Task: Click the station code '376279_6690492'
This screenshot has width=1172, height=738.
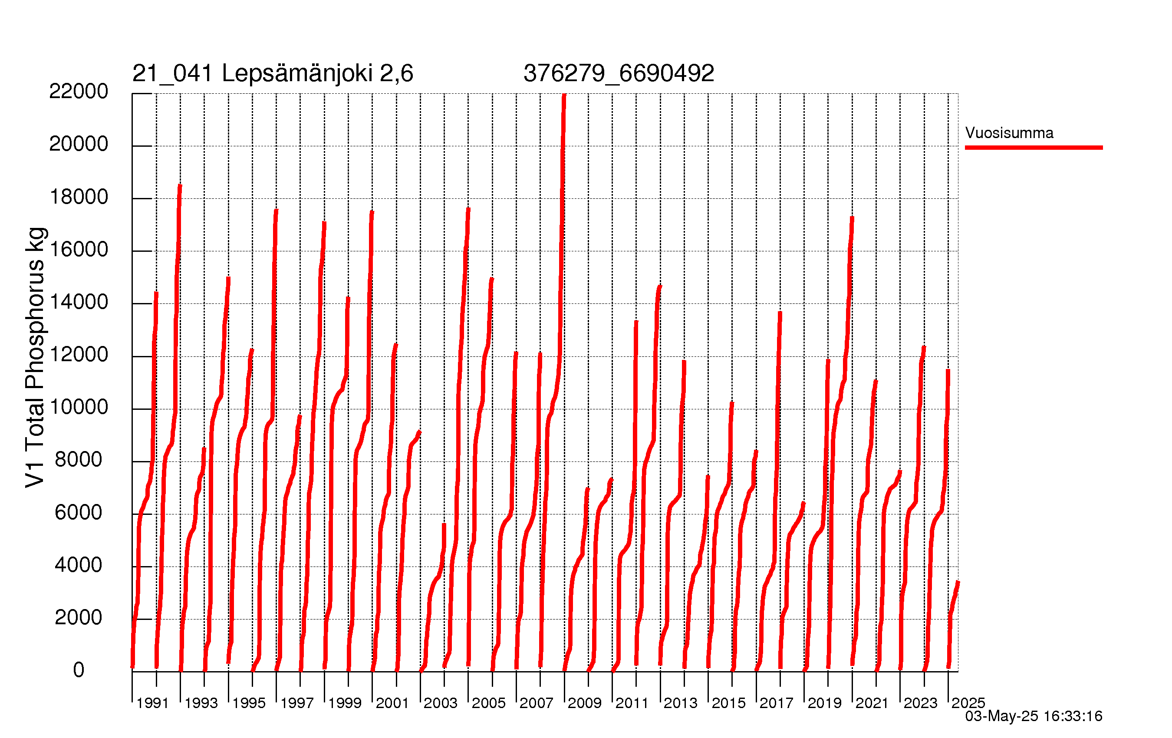Action: (x=619, y=73)
